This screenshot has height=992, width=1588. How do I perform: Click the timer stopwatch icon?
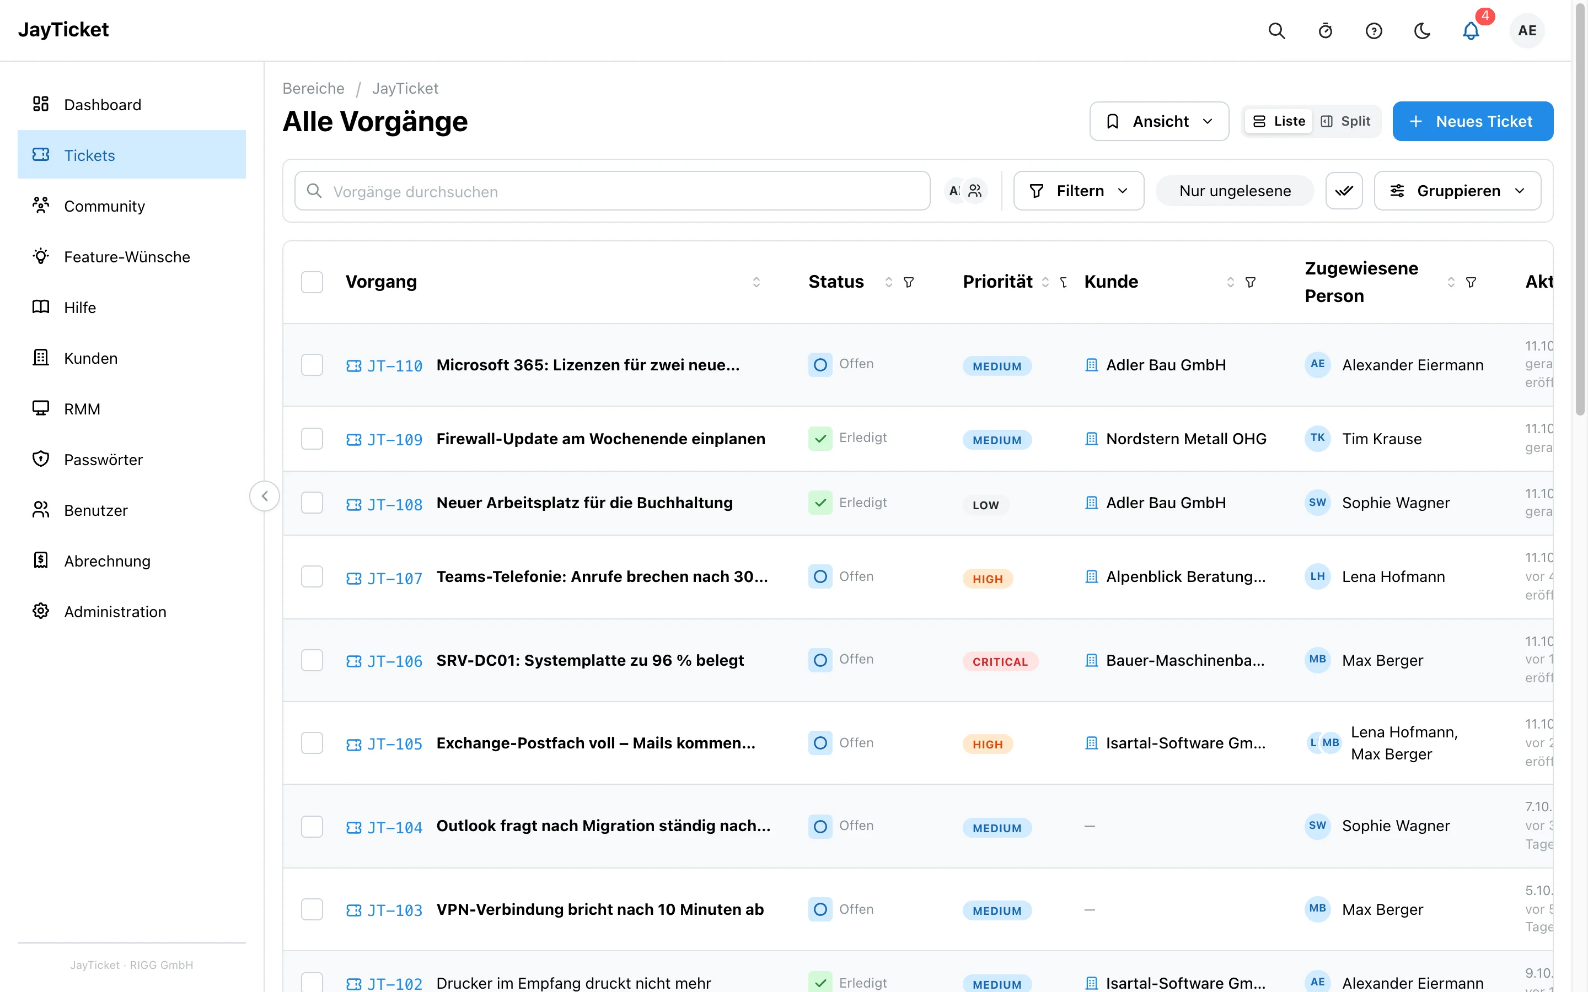[1325, 31]
